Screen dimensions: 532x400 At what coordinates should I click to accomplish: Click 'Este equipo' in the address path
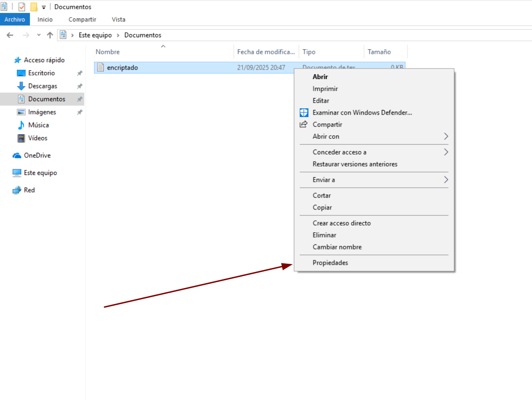pyautogui.click(x=95, y=35)
